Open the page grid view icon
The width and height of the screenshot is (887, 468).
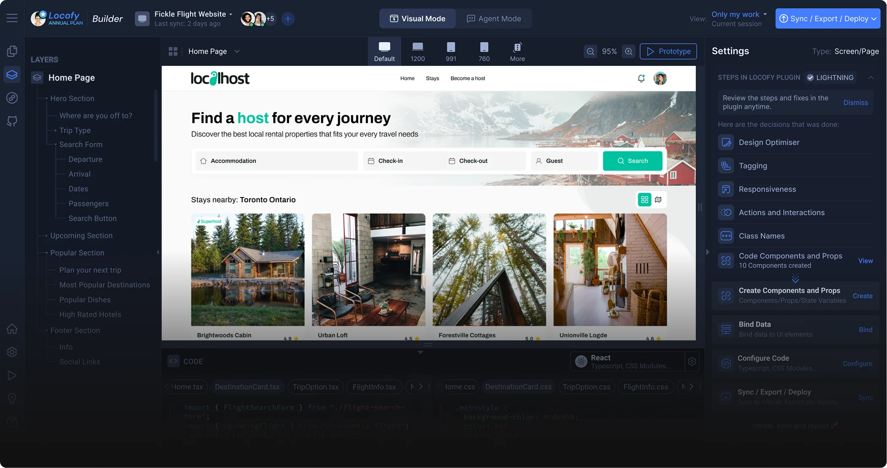click(x=173, y=51)
